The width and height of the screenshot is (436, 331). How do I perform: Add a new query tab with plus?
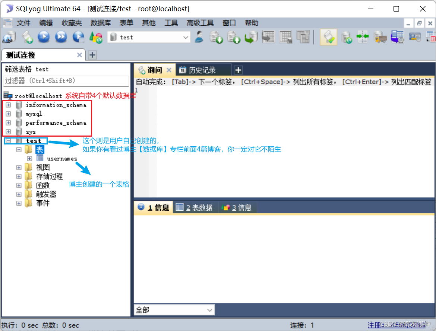point(238,70)
